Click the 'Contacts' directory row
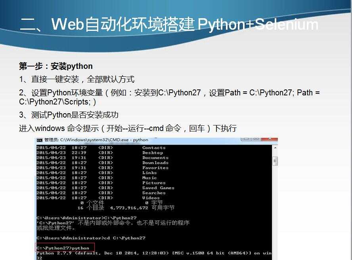352x260 pixels. click(101, 148)
